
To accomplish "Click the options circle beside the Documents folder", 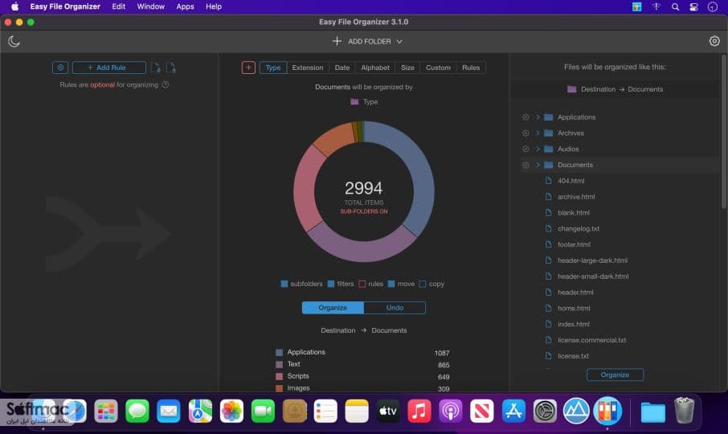I will [x=526, y=165].
